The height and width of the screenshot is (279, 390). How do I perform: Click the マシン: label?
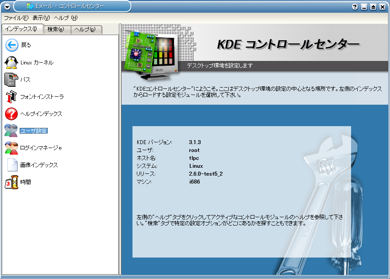[x=144, y=182]
